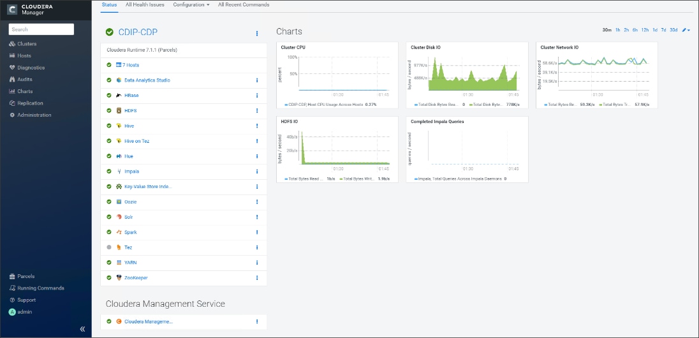This screenshot has height=338, width=699.
Task: Open the Hosts sidebar item
Action: click(x=20, y=55)
